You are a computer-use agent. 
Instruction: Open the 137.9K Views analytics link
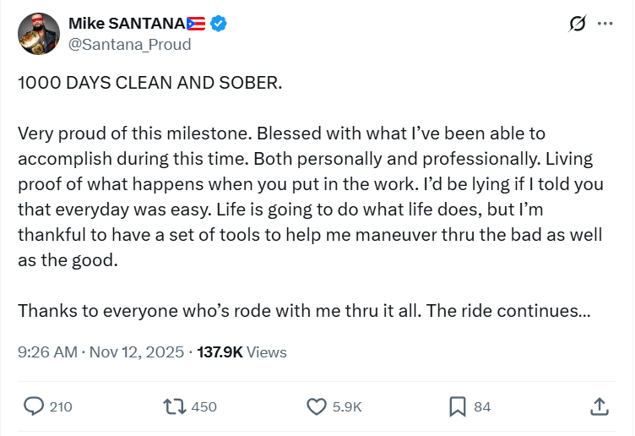(x=242, y=352)
